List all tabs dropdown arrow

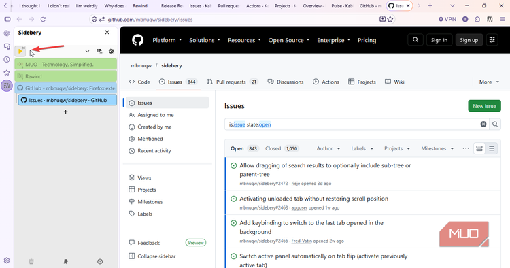(452, 6)
